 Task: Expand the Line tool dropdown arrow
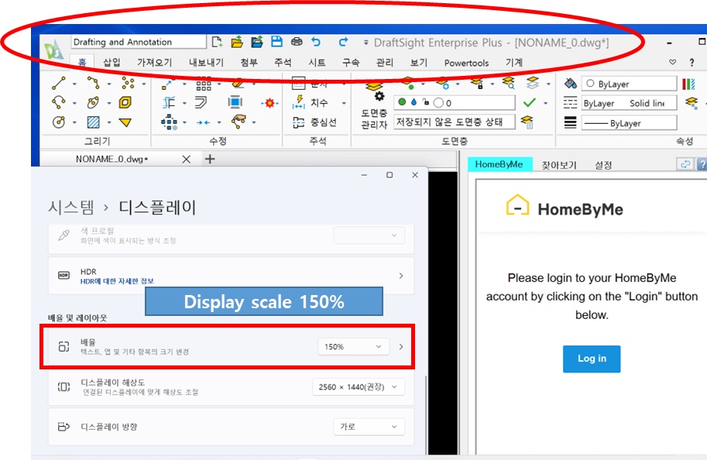tap(74, 84)
